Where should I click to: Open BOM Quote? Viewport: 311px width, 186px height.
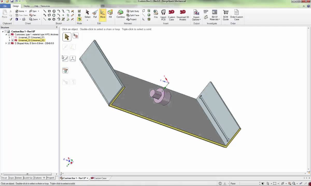click(x=226, y=15)
